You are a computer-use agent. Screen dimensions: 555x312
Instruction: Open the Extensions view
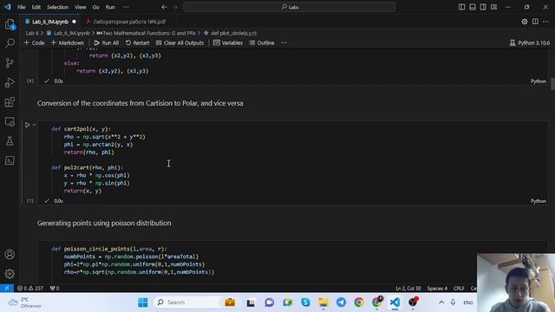(10, 102)
